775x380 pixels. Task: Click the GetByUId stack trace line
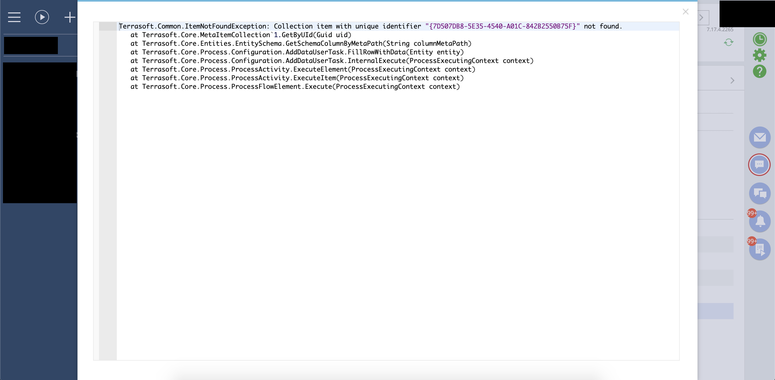tap(241, 35)
